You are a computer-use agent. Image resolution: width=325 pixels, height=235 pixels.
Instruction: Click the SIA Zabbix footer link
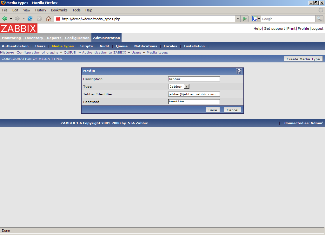tap(138, 123)
